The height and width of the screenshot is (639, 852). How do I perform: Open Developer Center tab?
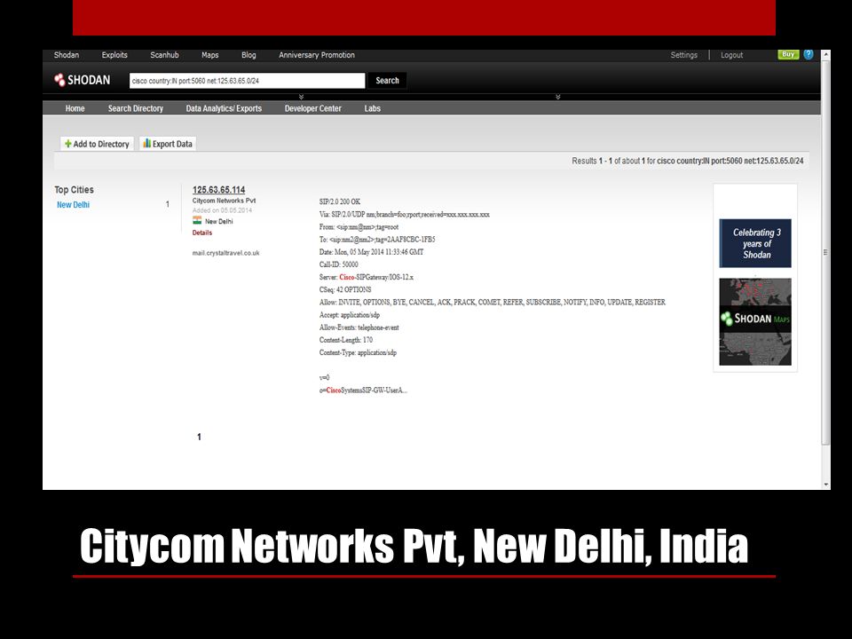pyautogui.click(x=313, y=108)
